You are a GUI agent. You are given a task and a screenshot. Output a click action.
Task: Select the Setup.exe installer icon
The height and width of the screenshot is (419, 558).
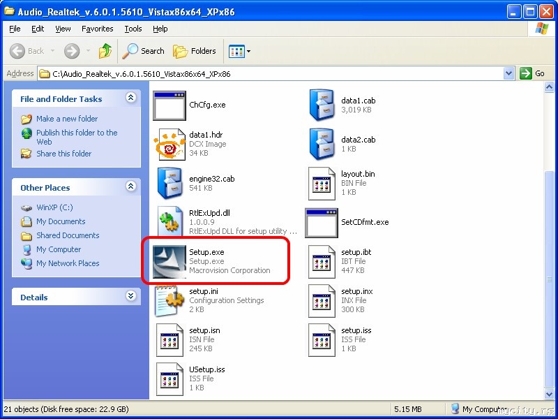[169, 261]
